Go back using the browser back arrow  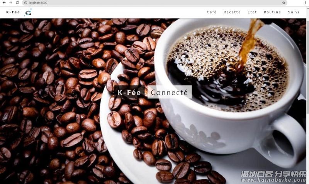[x=4, y=3]
